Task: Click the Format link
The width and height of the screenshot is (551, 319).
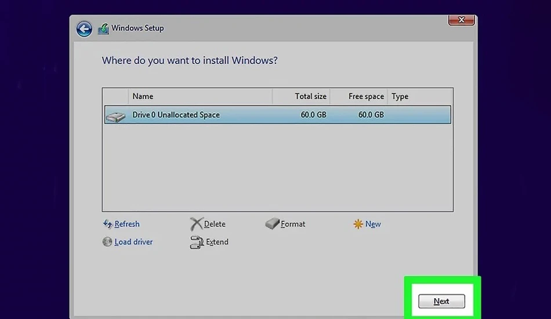Action: (x=293, y=224)
